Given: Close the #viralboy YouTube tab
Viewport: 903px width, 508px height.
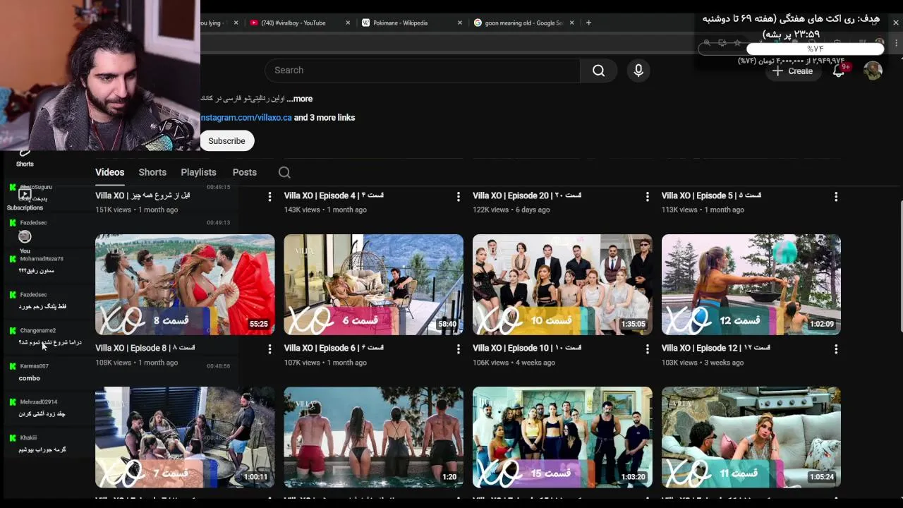Looking at the screenshot, I should 348,23.
